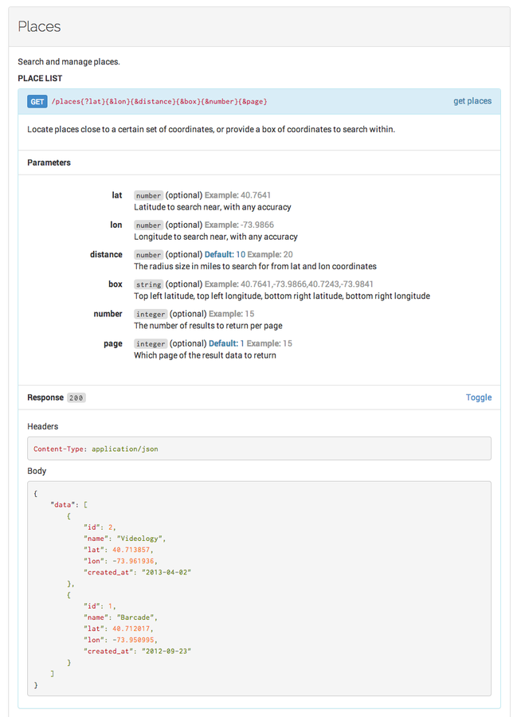Image resolution: width=517 pixels, height=717 pixels.
Task: Click the Parameters section header
Action: (49, 163)
